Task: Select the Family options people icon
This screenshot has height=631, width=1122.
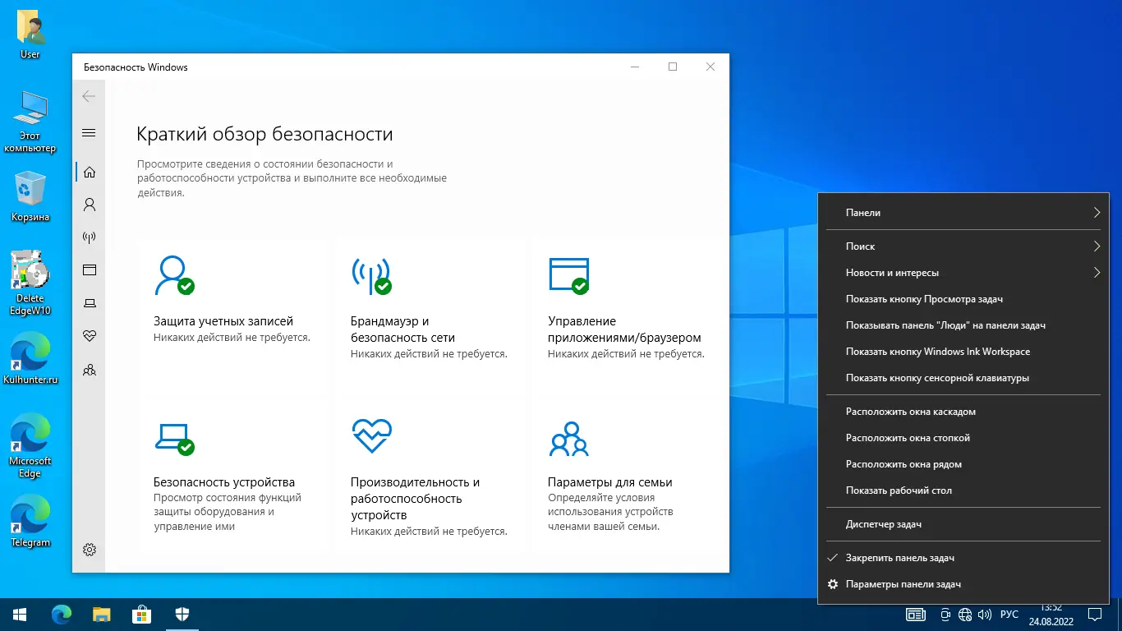Action: 89,370
